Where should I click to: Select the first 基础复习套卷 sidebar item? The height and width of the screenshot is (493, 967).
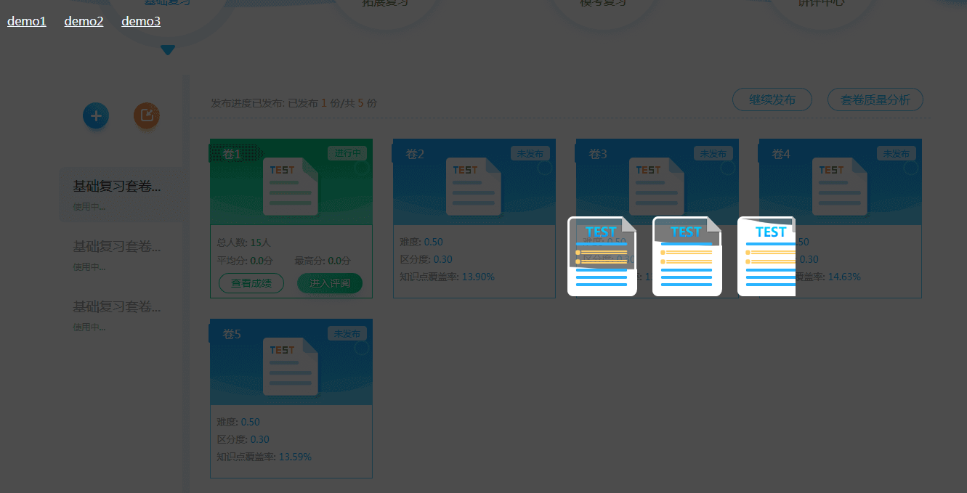(121, 195)
